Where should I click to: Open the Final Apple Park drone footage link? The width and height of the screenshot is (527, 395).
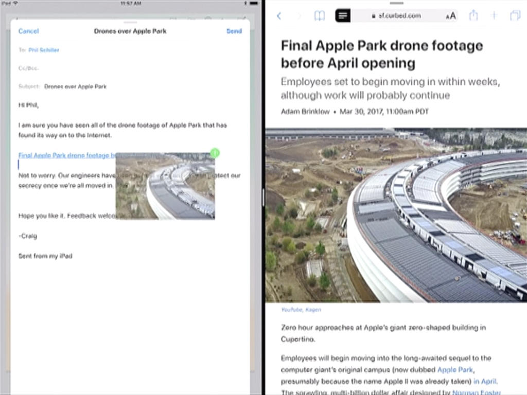point(66,155)
